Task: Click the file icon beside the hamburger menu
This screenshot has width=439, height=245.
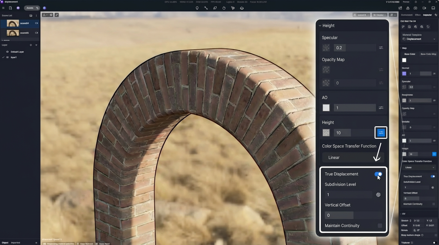Action: (x=11, y=8)
